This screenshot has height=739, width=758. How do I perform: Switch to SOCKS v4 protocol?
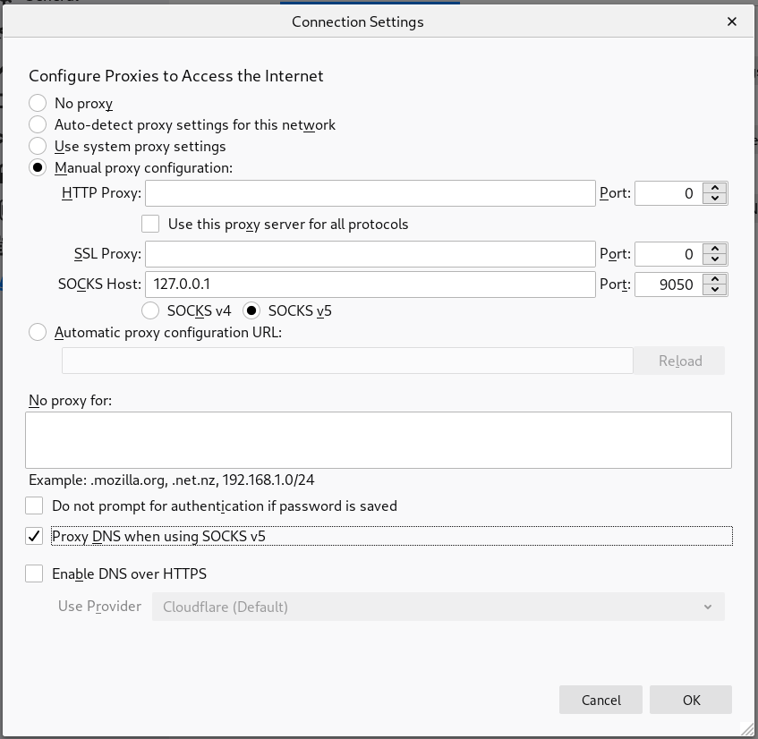pos(151,311)
